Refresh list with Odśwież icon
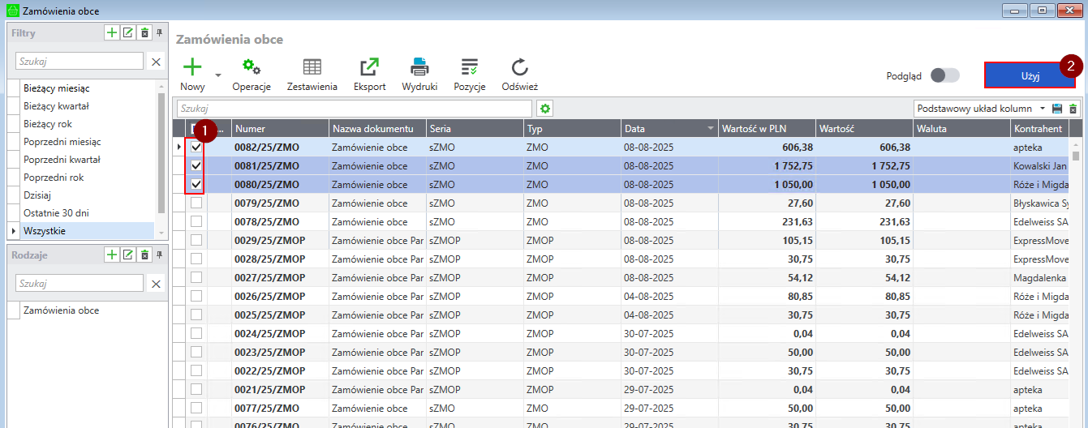This screenshot has width=1088, height=428. [x=519, y=68]
